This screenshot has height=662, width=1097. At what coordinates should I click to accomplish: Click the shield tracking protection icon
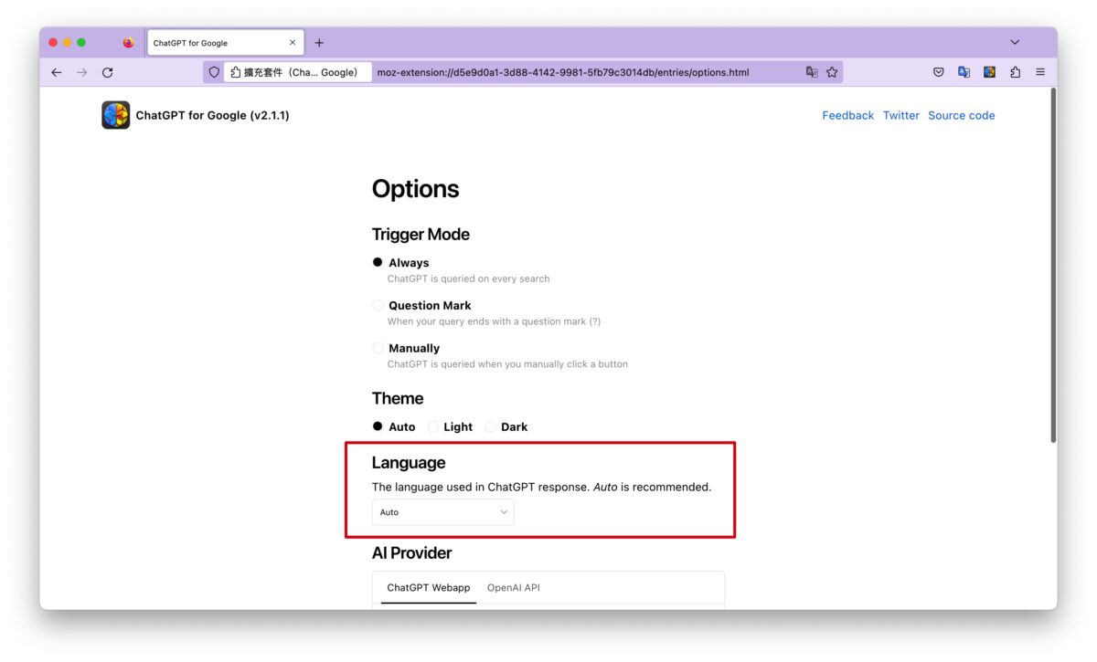[x=214, y=72]
